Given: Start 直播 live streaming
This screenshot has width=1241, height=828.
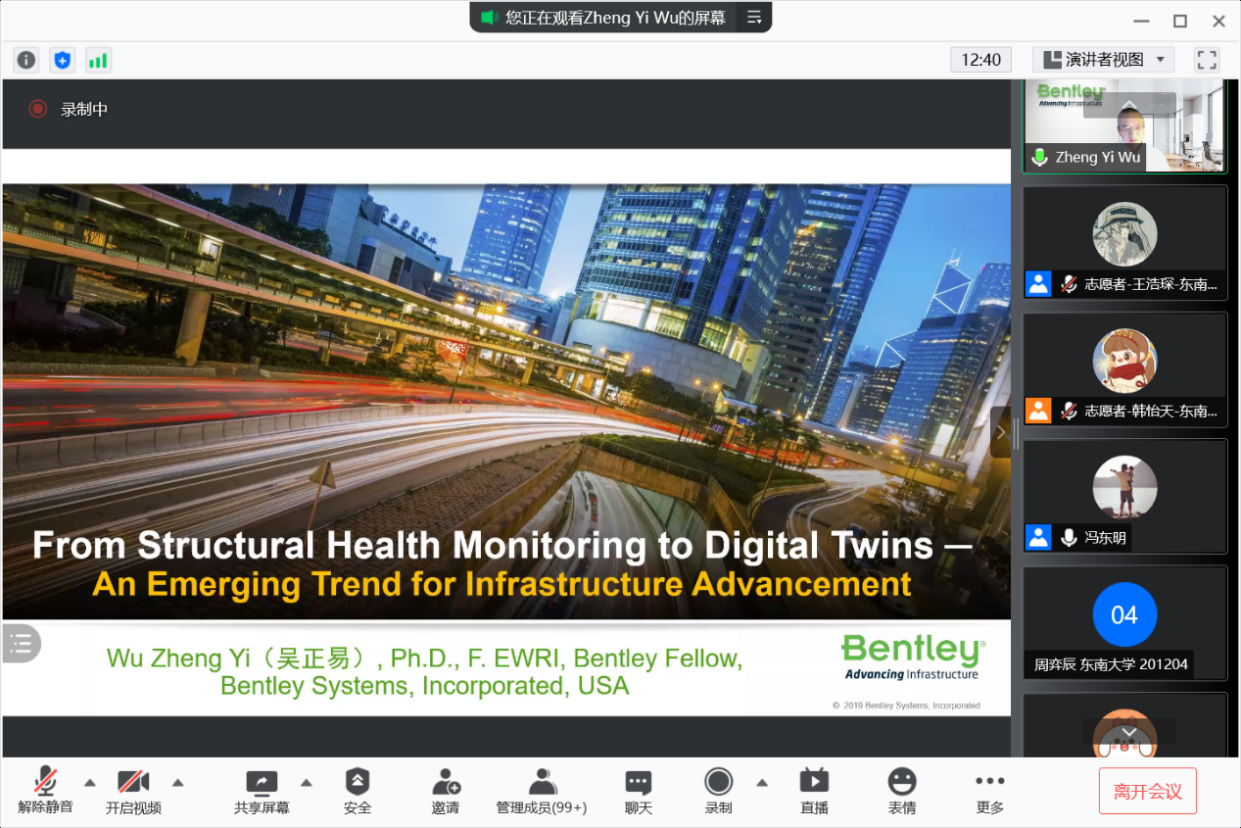Looking at the screenshot, I should coord(814,791).
